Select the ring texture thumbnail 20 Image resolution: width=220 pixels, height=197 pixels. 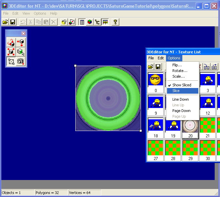point(190,128)
